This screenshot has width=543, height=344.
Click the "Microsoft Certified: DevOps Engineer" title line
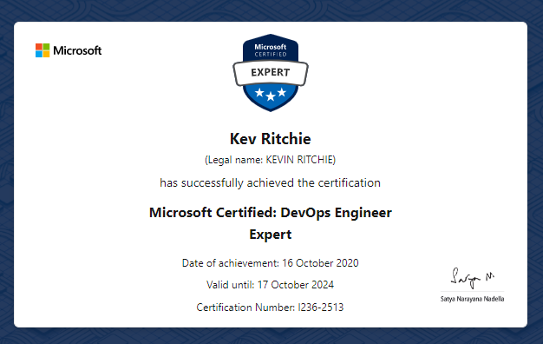coord(271,213)
